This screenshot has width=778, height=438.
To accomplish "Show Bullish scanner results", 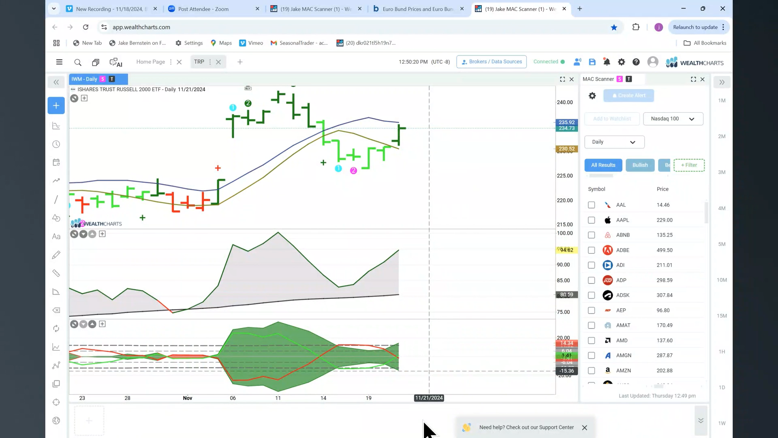I will [x=640, y=165].
